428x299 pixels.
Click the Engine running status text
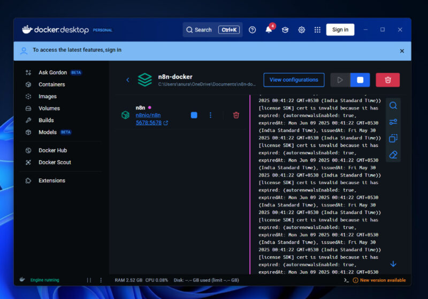[x=45, y=280]
